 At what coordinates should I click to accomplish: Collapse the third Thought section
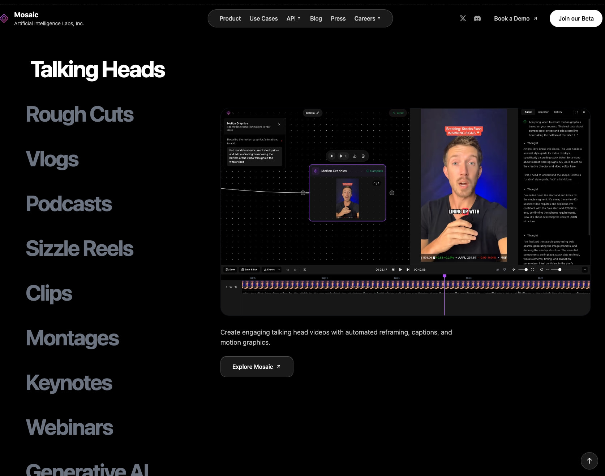click(x=531, y=236)
